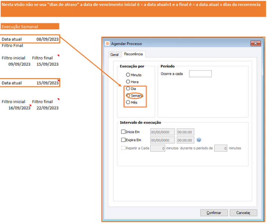The width and height of the screenshot is (267, 224).
Task: Click the orange note banner text about dias de atraso
Action: coord(131,4)
